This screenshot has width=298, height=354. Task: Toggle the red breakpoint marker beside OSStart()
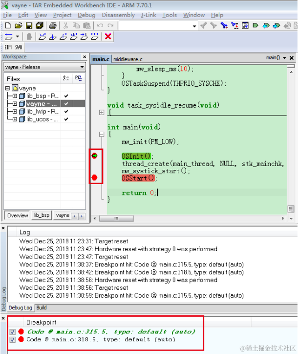click(x=94, y=178)
